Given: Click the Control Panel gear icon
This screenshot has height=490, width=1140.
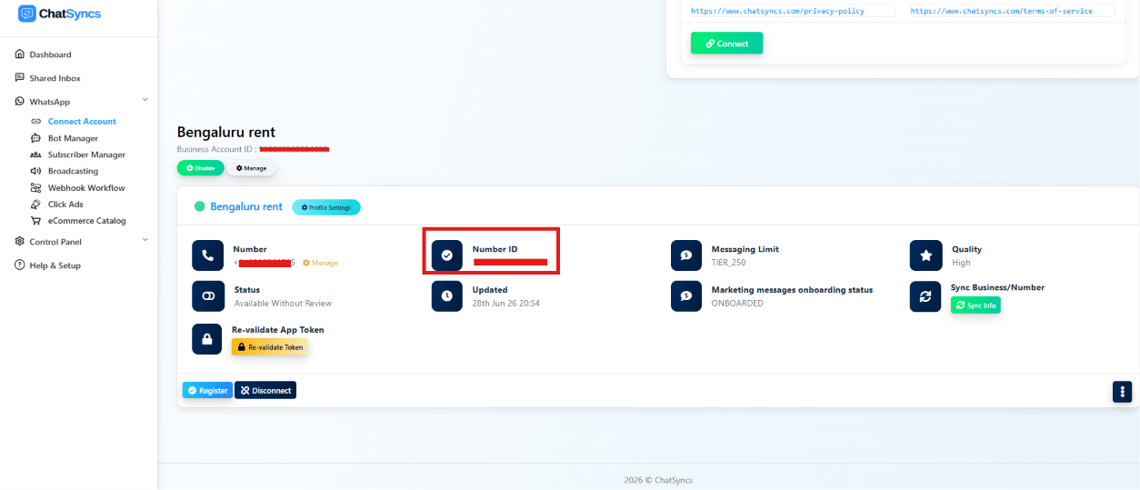Looking at the screenshot, I should (20, 242).
